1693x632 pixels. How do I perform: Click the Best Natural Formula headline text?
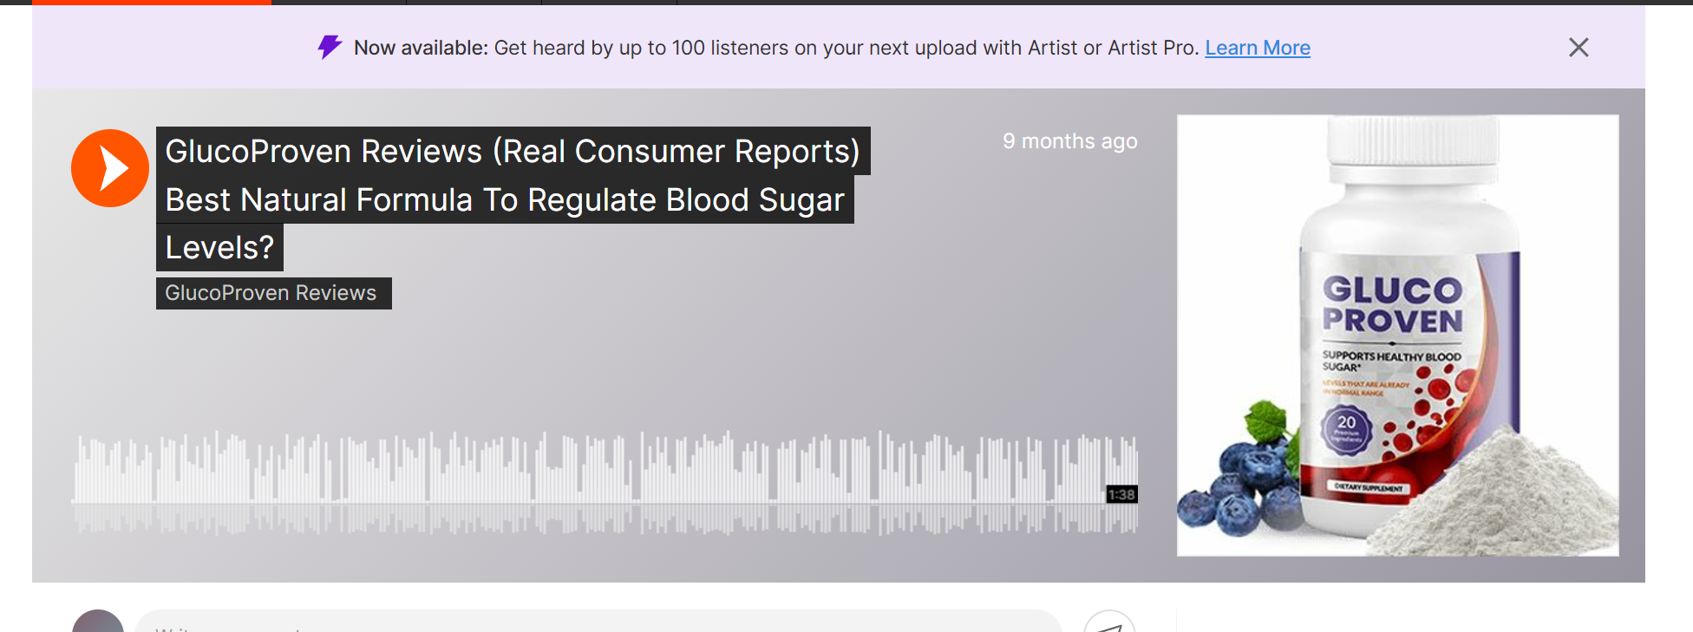[503, 199]
